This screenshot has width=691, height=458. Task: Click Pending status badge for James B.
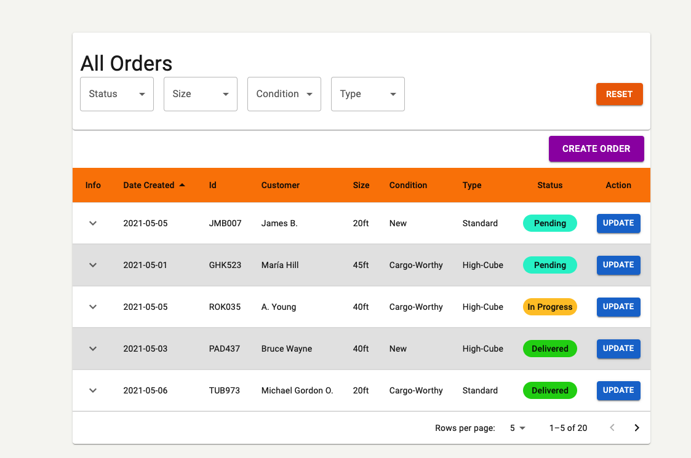[550, 223]
